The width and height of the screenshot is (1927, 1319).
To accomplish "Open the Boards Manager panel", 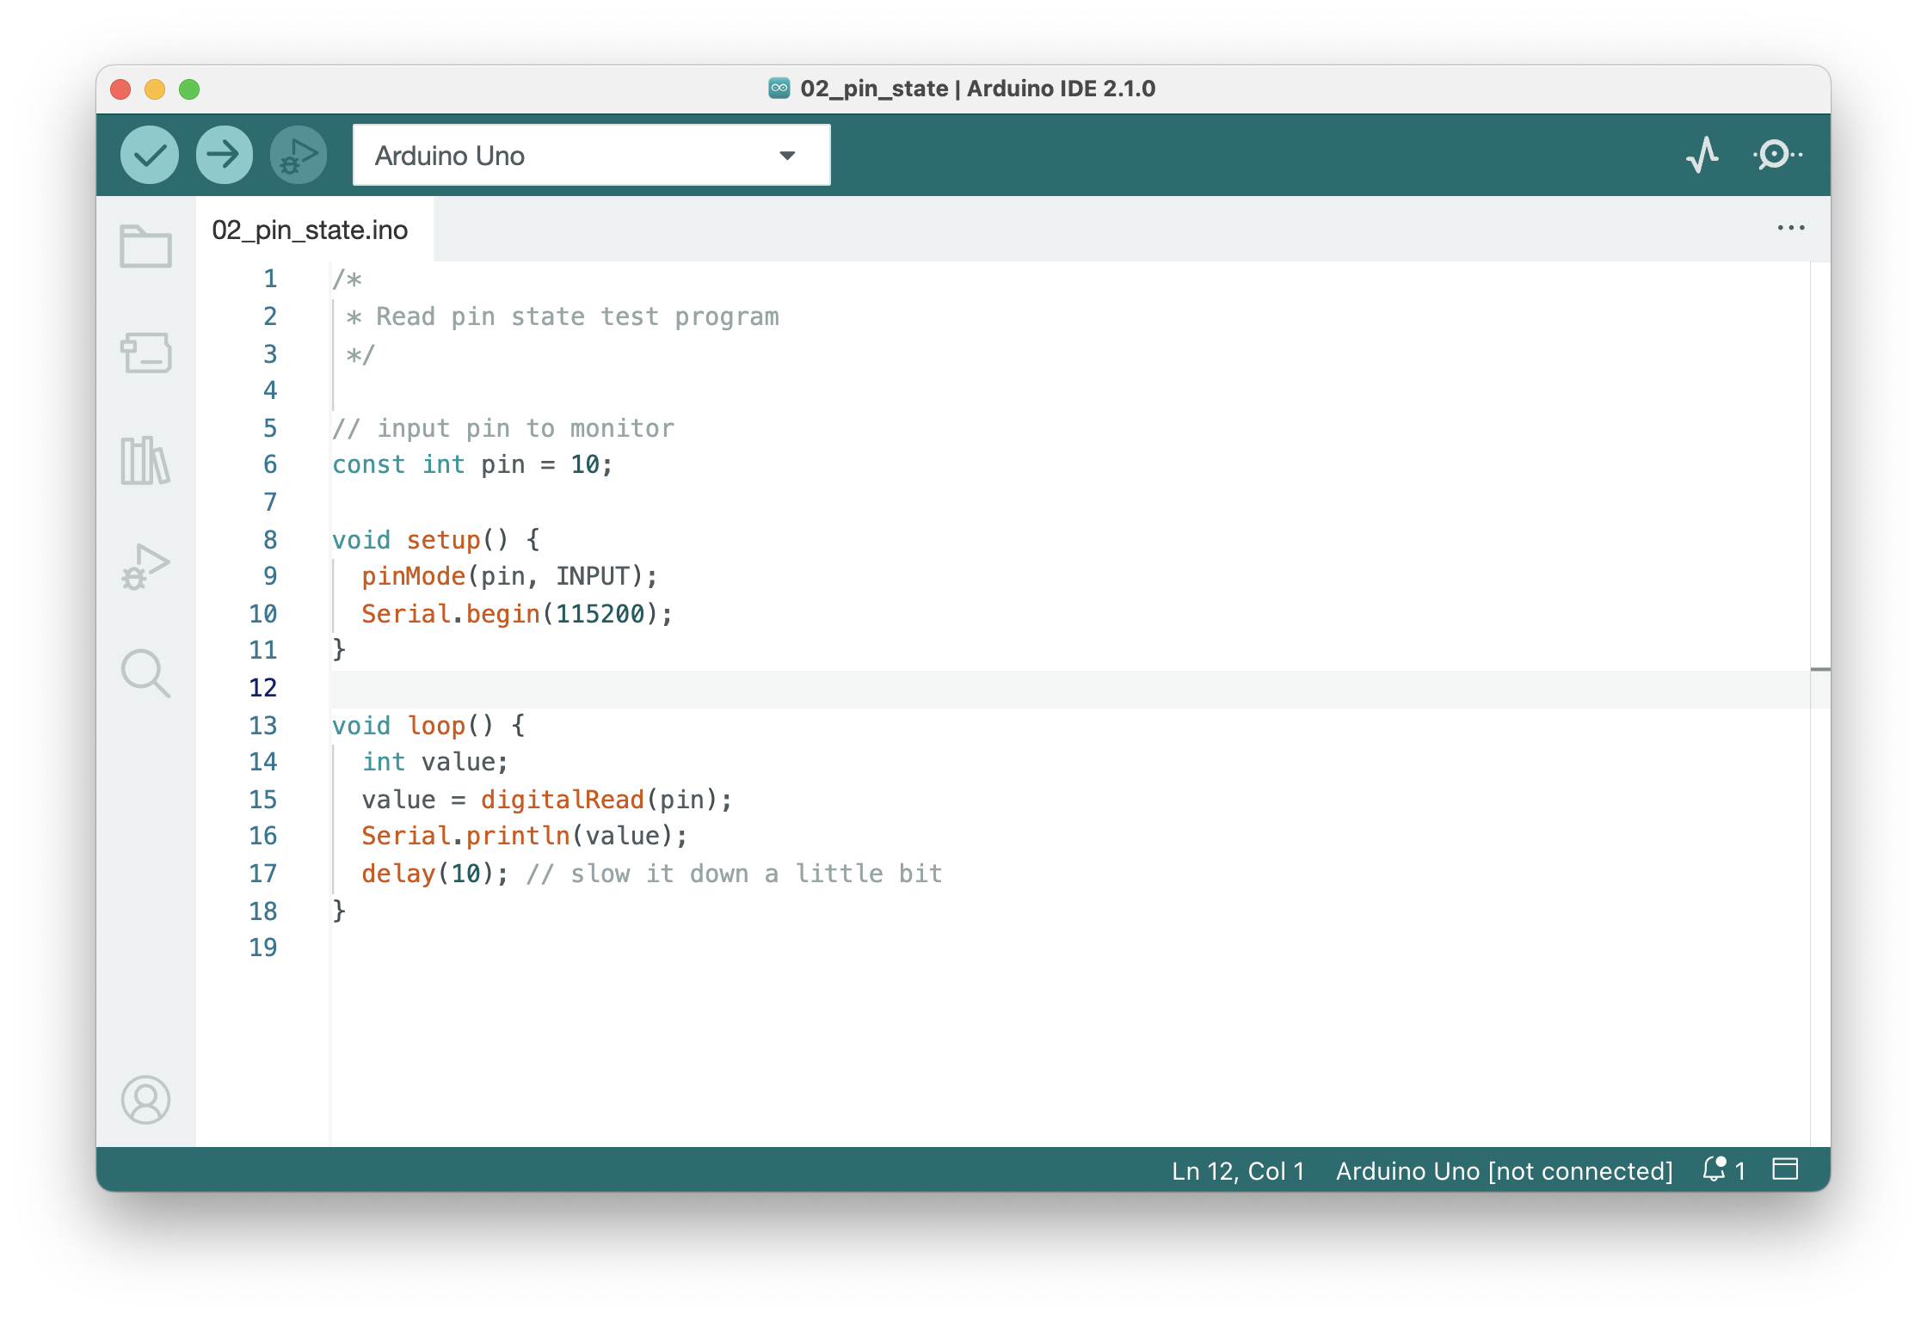I will click(145, 353).
